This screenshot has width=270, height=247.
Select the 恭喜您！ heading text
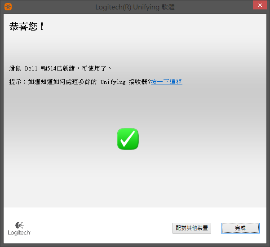point(27,26)
